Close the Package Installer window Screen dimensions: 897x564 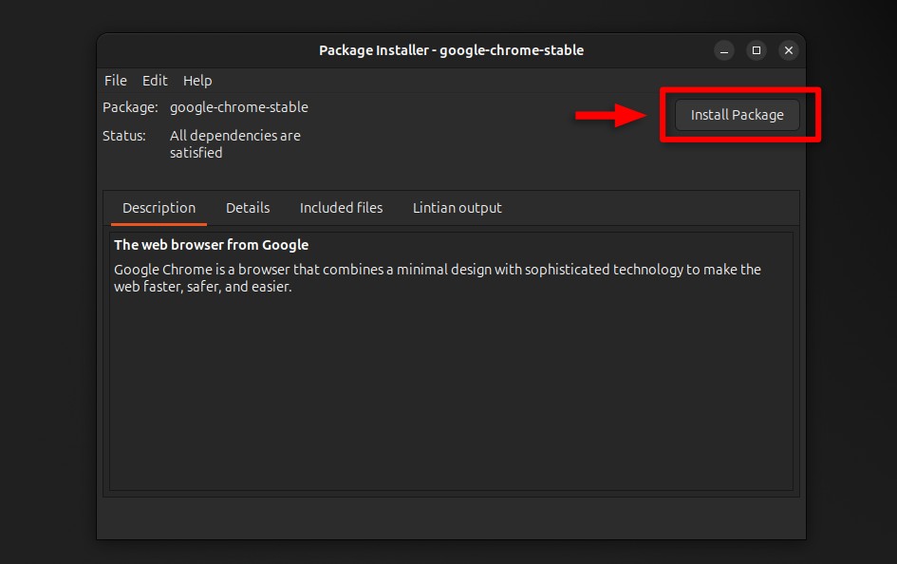(788, 50)
